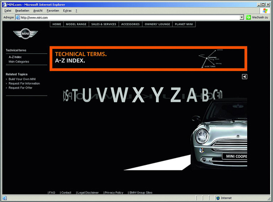Image resolution: width=273 pixels, height=202 pixels.
Task: Click the status bar page icon
Action: pos(5,198)
